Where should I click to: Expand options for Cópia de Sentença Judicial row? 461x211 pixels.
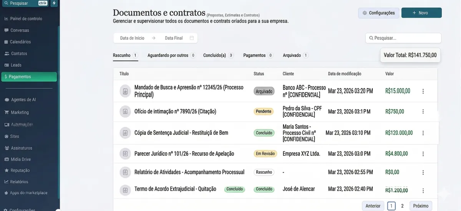423,133
